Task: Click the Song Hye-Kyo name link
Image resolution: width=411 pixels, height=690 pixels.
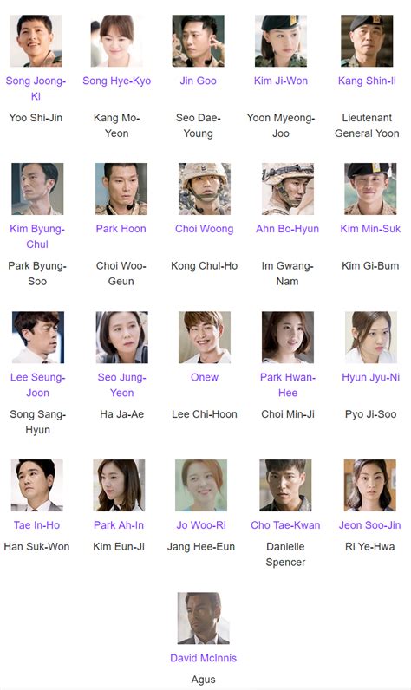Action: pyautogui.click(x=116, y=81)
